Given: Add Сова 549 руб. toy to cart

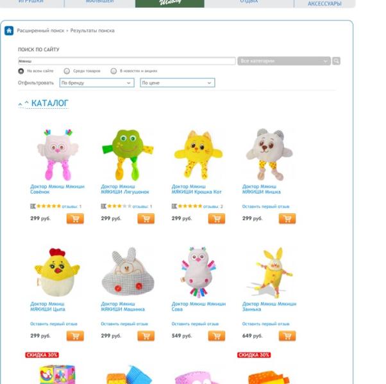Looking at the screenshot, I should click(x=217, y=336).
